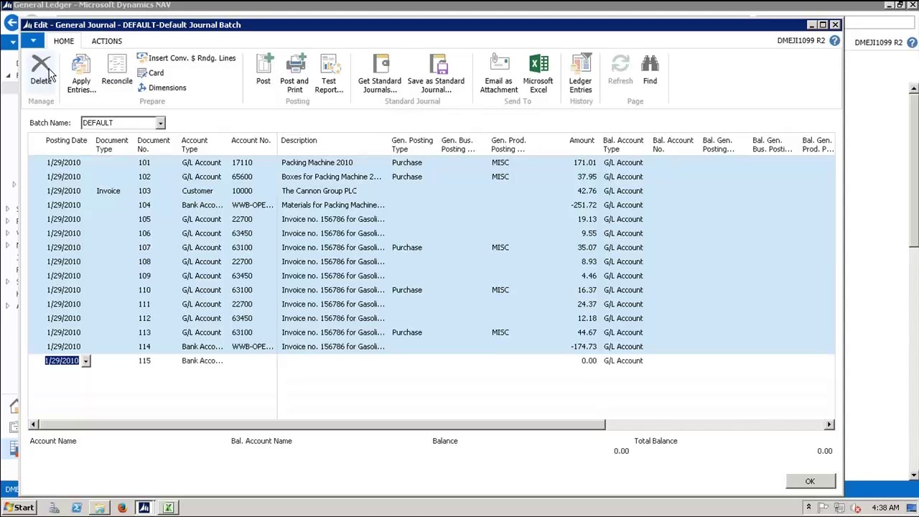Click the amount -174.73
919x517 pixels.
click(584, 347)
